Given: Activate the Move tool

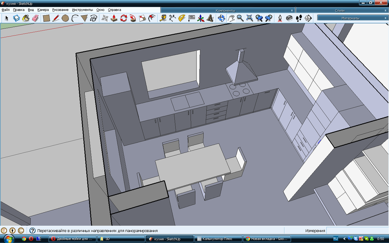Looking at the screenshot, I should (104, 18).
